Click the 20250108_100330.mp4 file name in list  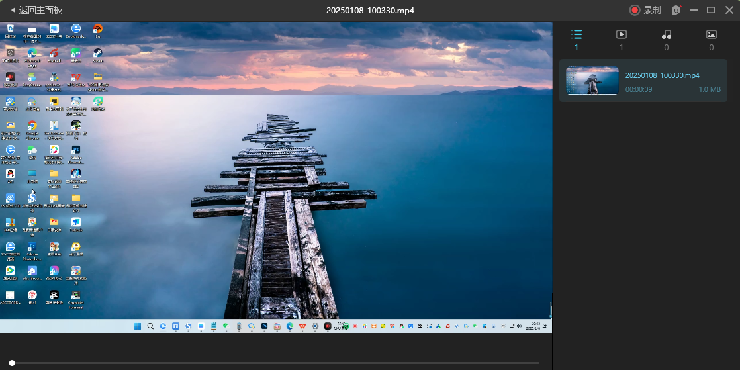(x=662, y=75)
